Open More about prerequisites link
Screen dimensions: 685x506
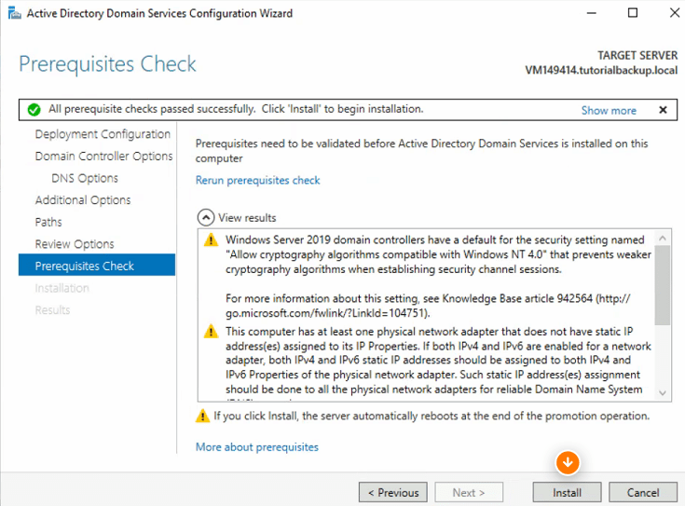click(257, 447)
